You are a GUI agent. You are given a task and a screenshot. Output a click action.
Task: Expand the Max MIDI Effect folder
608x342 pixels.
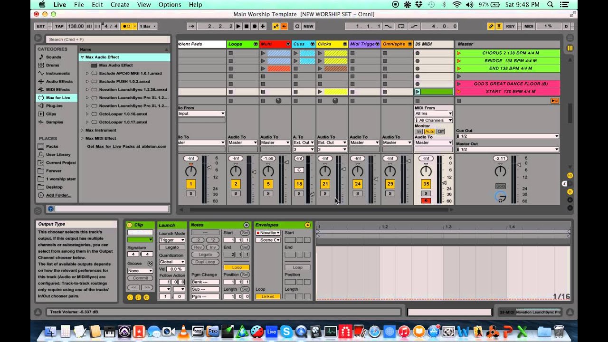82,138
